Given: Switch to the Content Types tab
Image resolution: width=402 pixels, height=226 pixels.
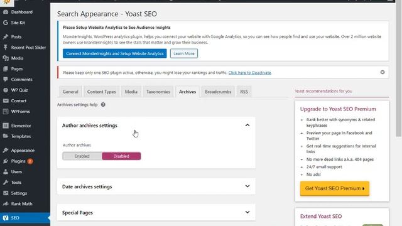Looking at the screenshot, I should [x=102, y=92].
